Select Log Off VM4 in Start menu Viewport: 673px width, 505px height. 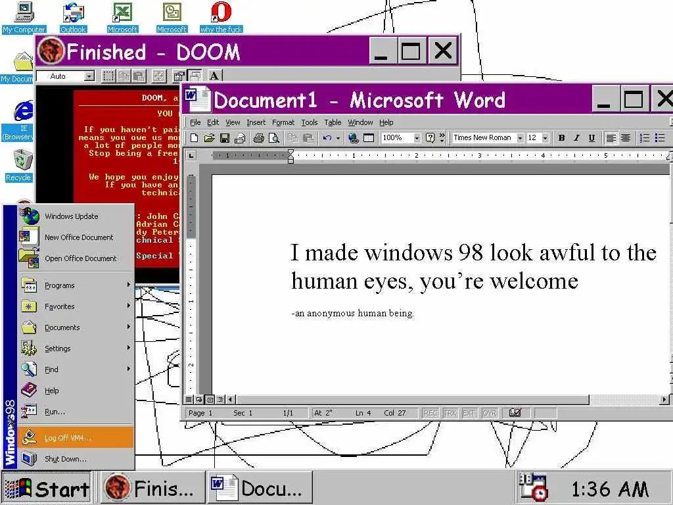pos(76,437)
